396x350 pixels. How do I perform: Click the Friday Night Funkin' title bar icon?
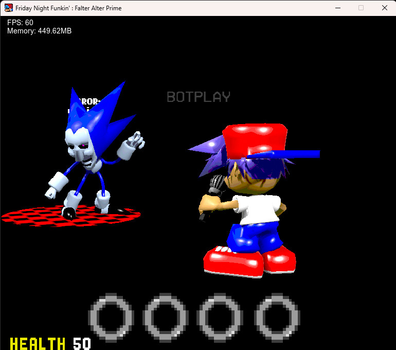pyautogui.click(x=9, y=8)
